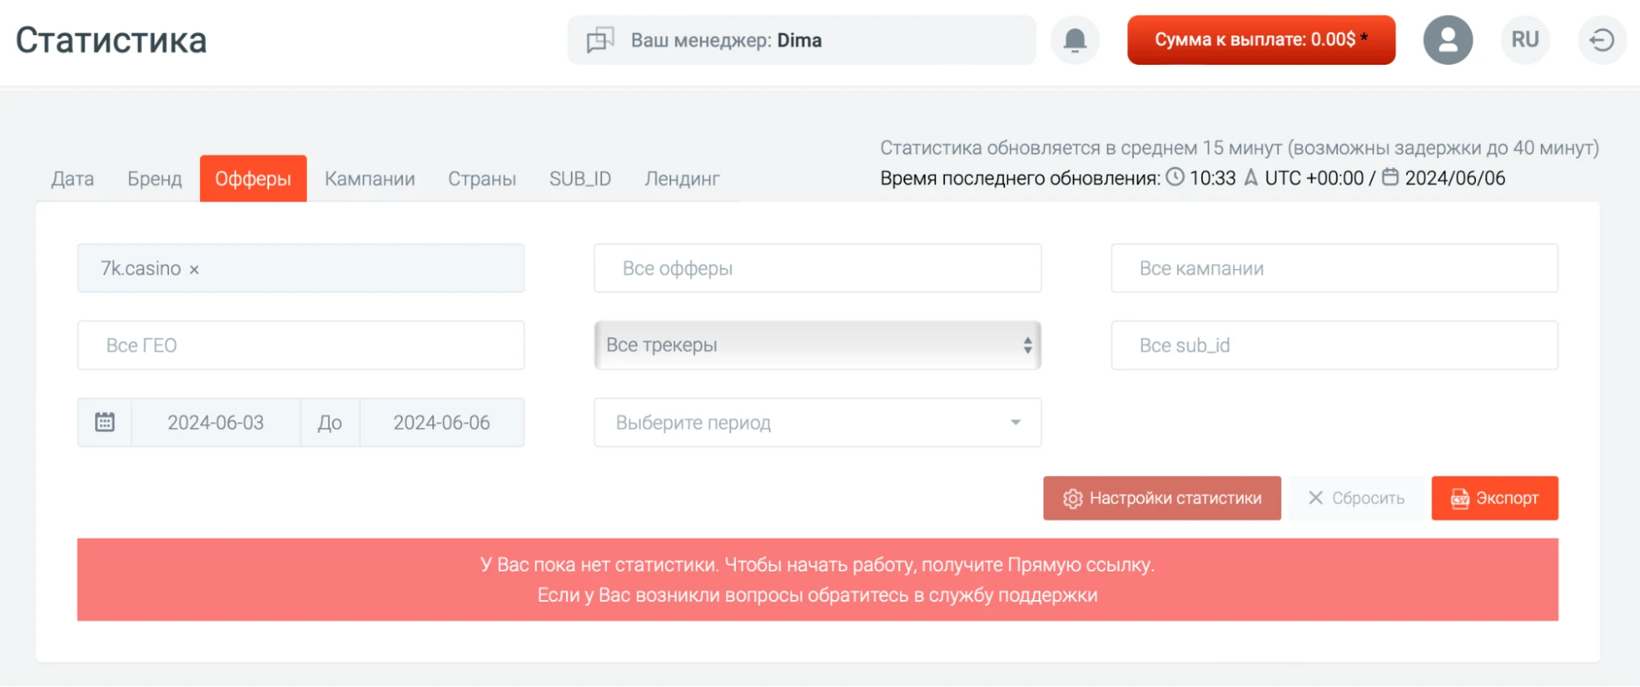The height and width of the screenshot is (687, 1640).
Task: Click the brand filter field with 7k.casino
Action: pyautogui.click(x=301, y=268)
